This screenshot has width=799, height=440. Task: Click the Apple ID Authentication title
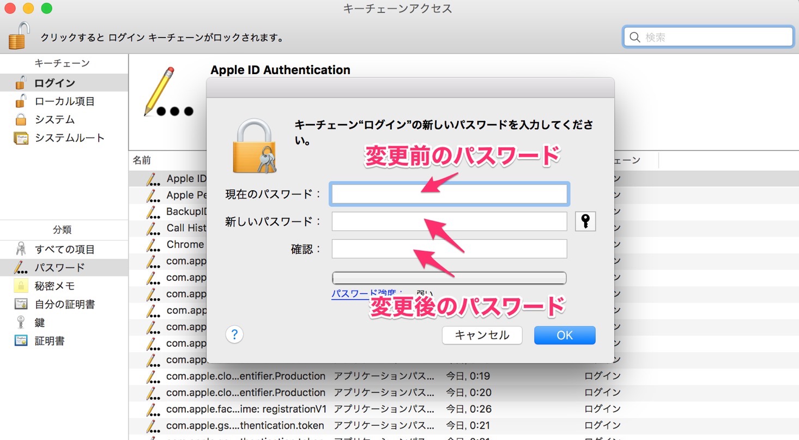pyautogui.click(x=280, y=70)
